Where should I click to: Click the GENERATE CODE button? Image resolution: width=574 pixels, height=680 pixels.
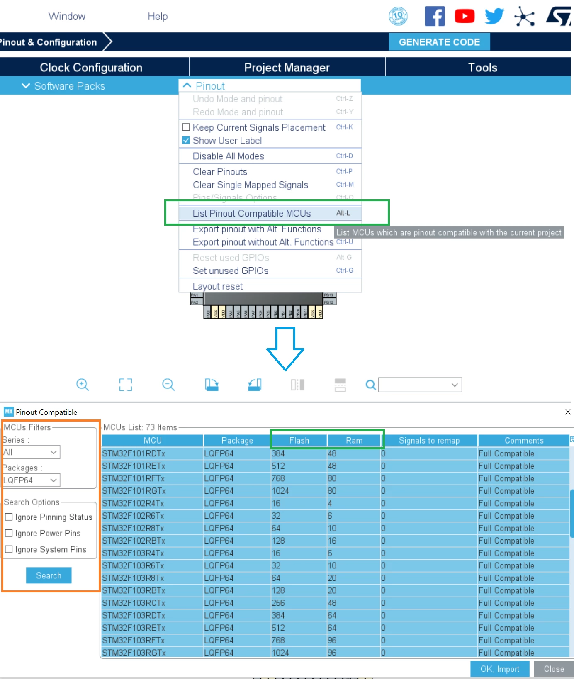(439, 42)
